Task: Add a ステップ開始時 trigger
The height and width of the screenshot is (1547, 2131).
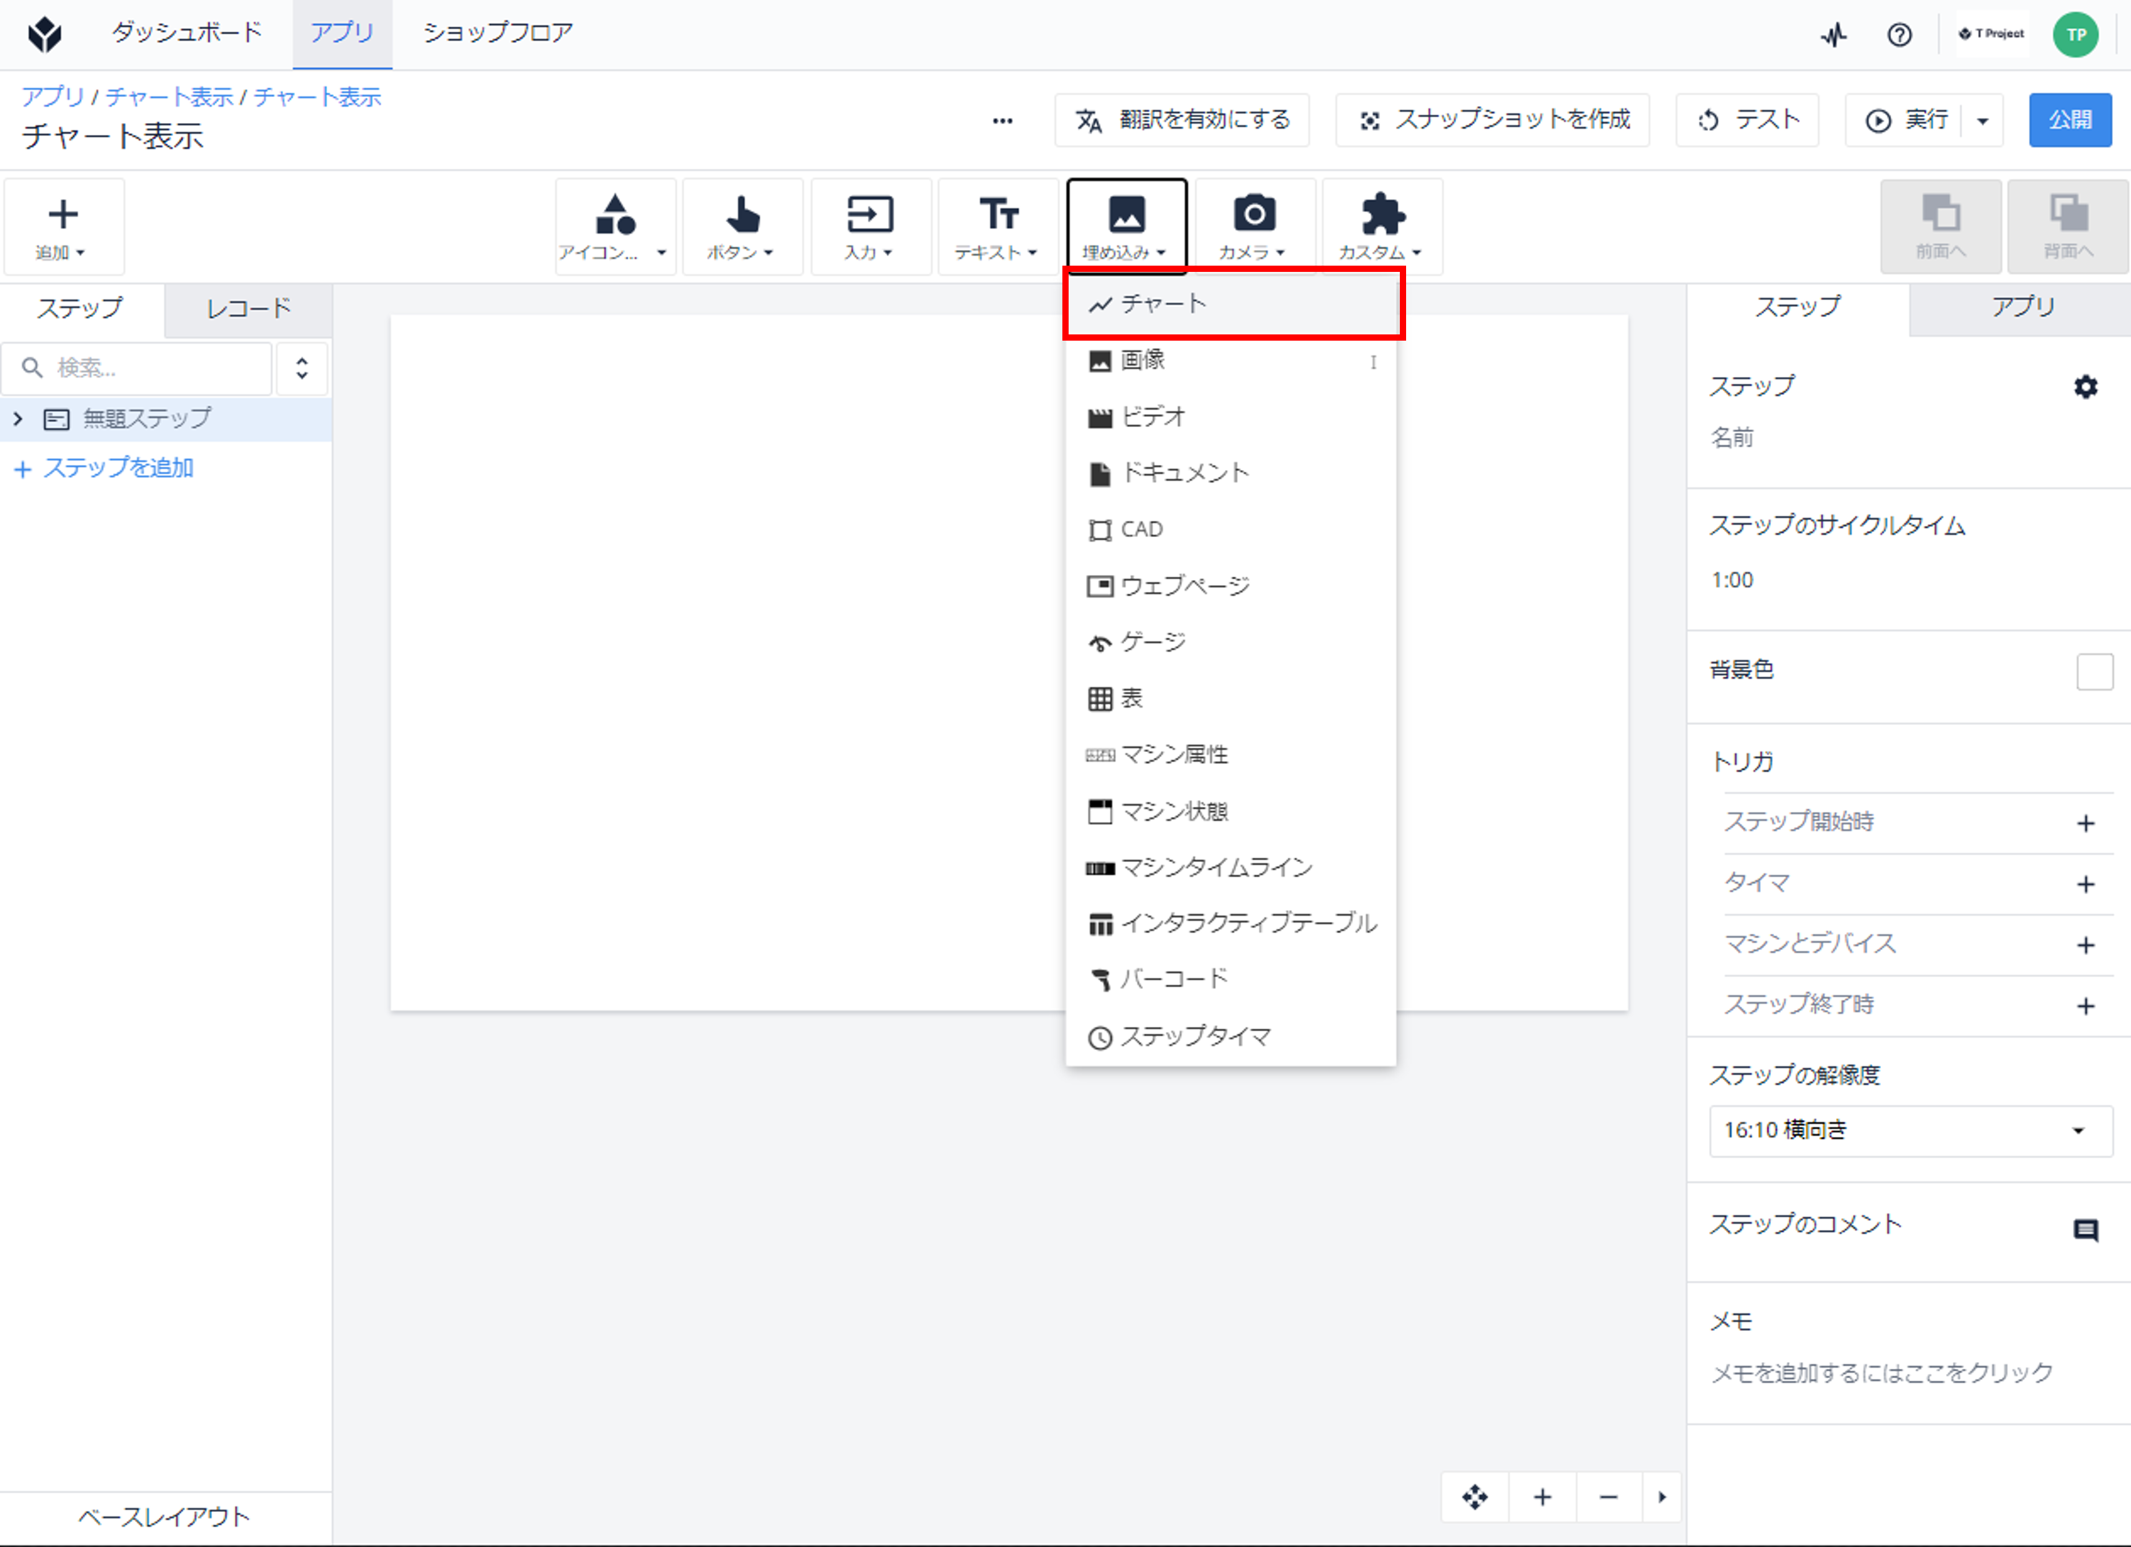Action: tap(2085, 823)
